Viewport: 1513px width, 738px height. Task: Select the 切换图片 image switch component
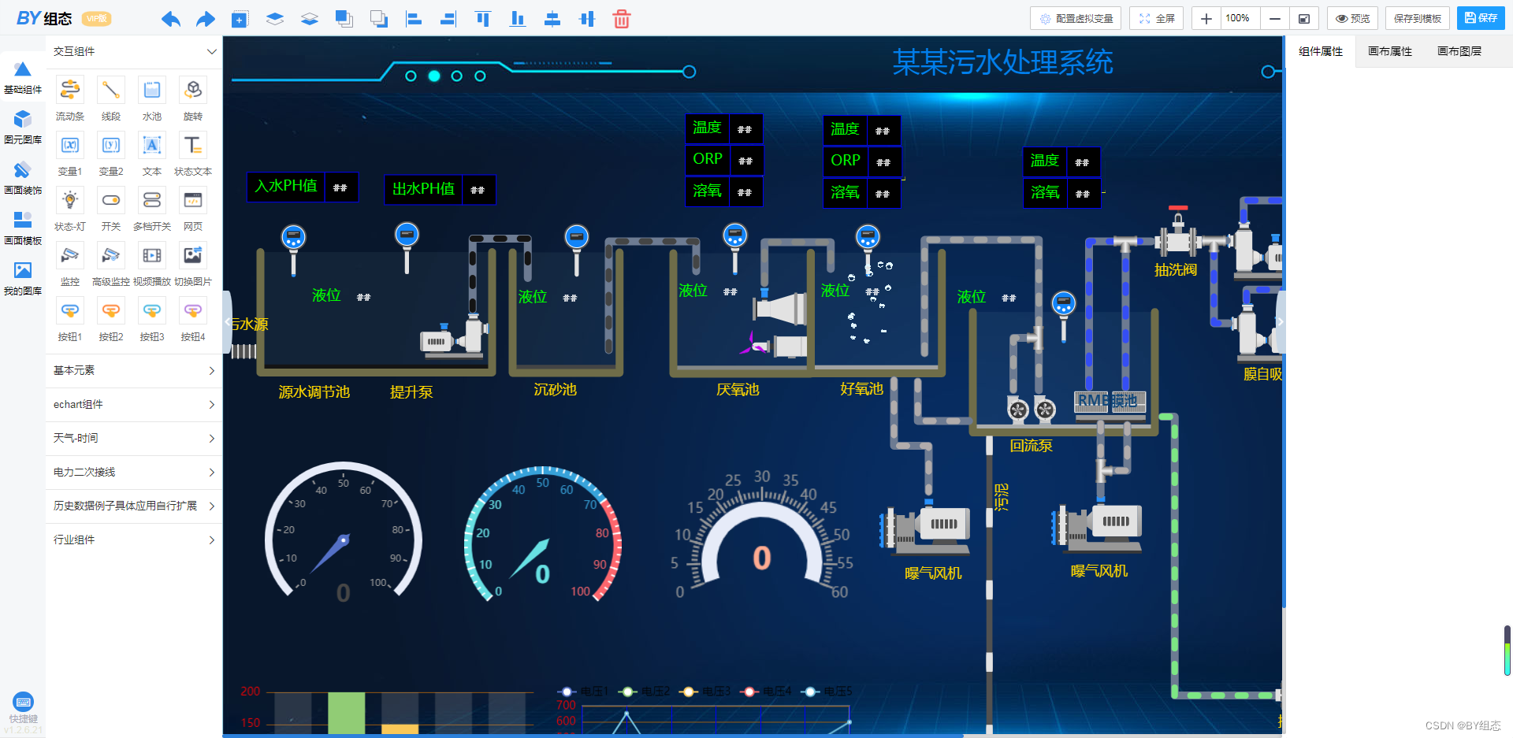[193, 255]
